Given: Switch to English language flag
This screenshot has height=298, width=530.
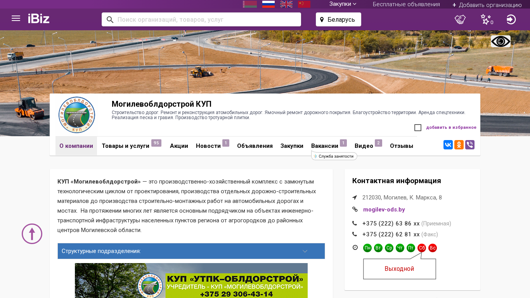Looking at the screenshot, I should pos(286,4).
